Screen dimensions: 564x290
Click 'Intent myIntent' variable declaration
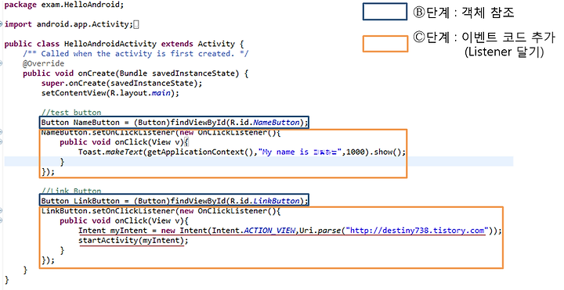(113, 231)
